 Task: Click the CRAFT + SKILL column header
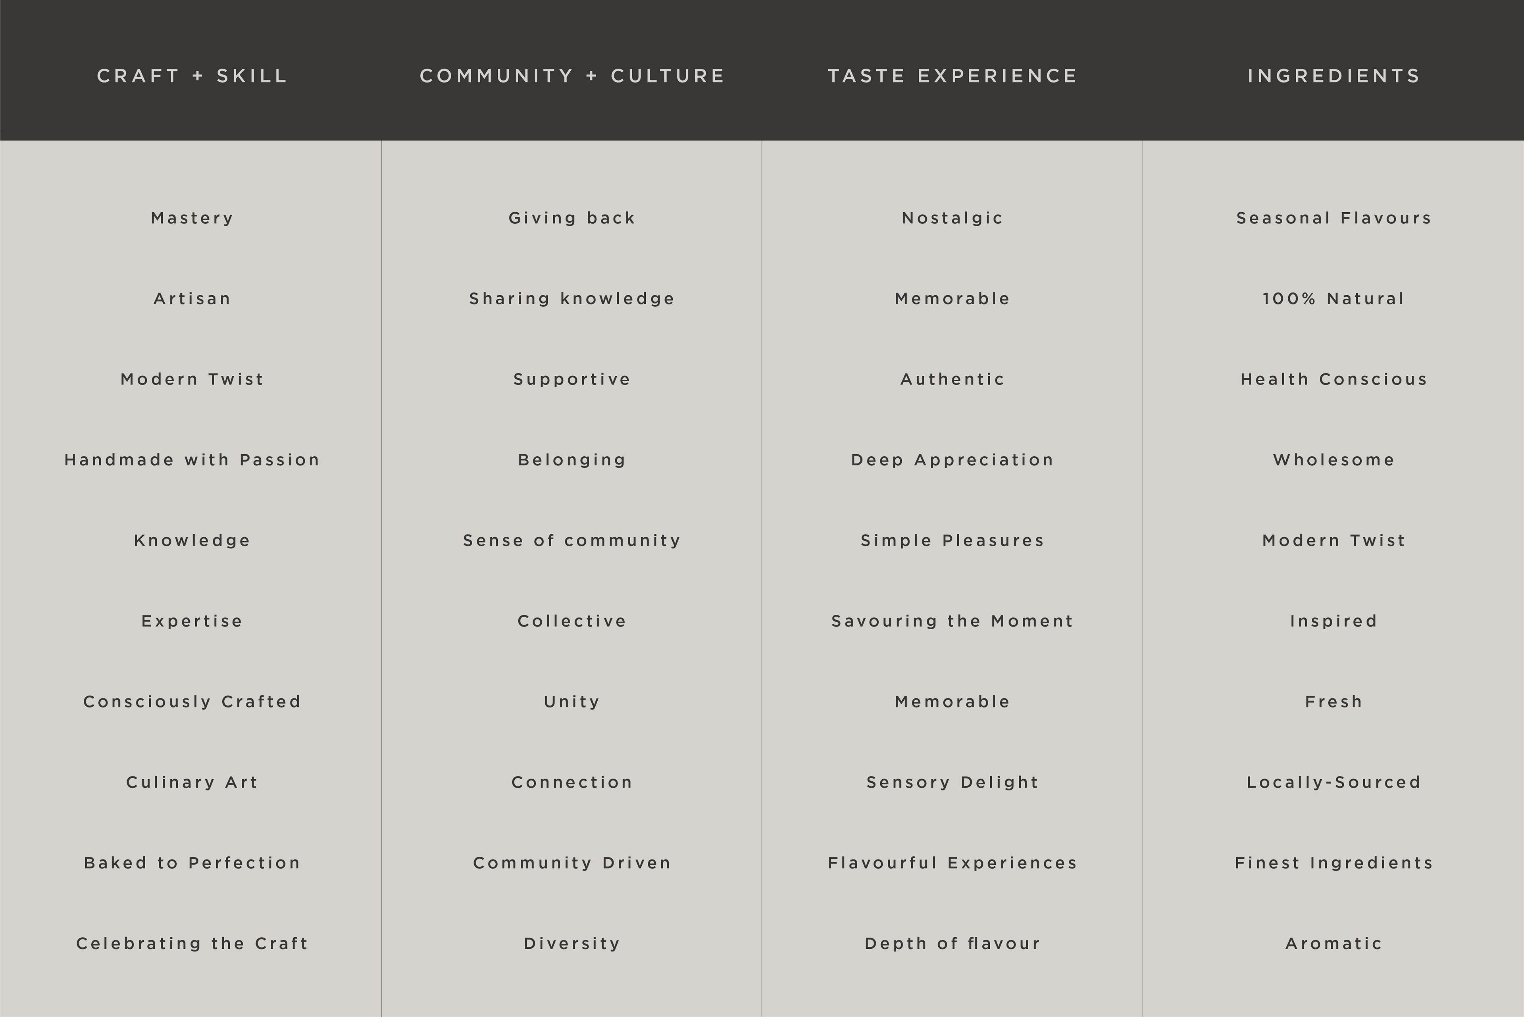tap(192, 76)
